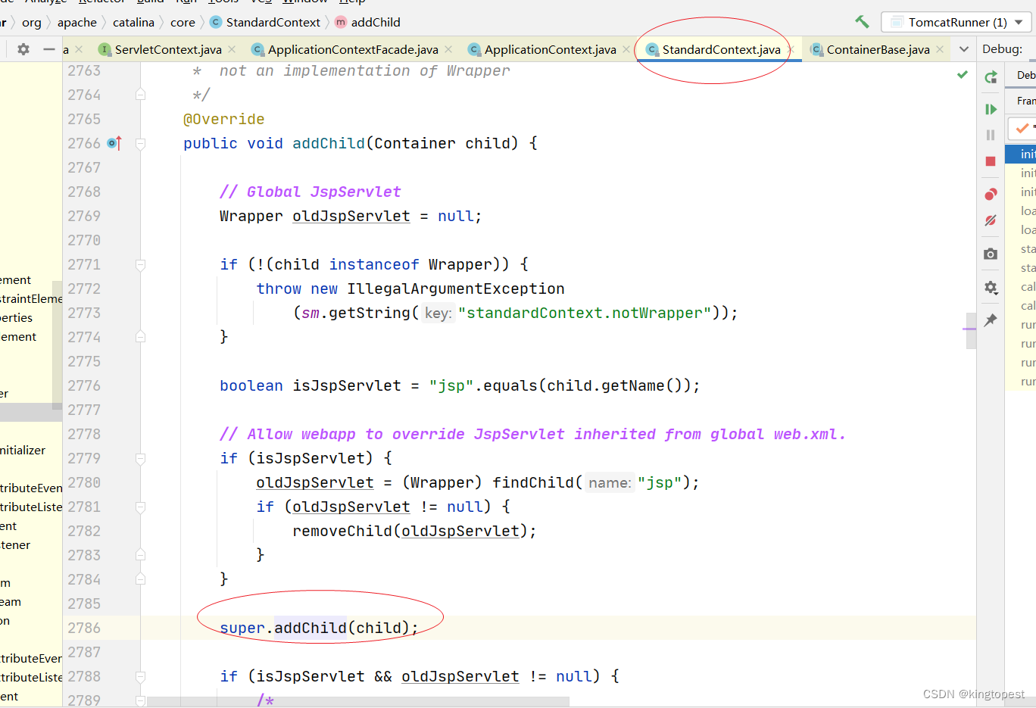Click the camera thread dump icon

991,254
